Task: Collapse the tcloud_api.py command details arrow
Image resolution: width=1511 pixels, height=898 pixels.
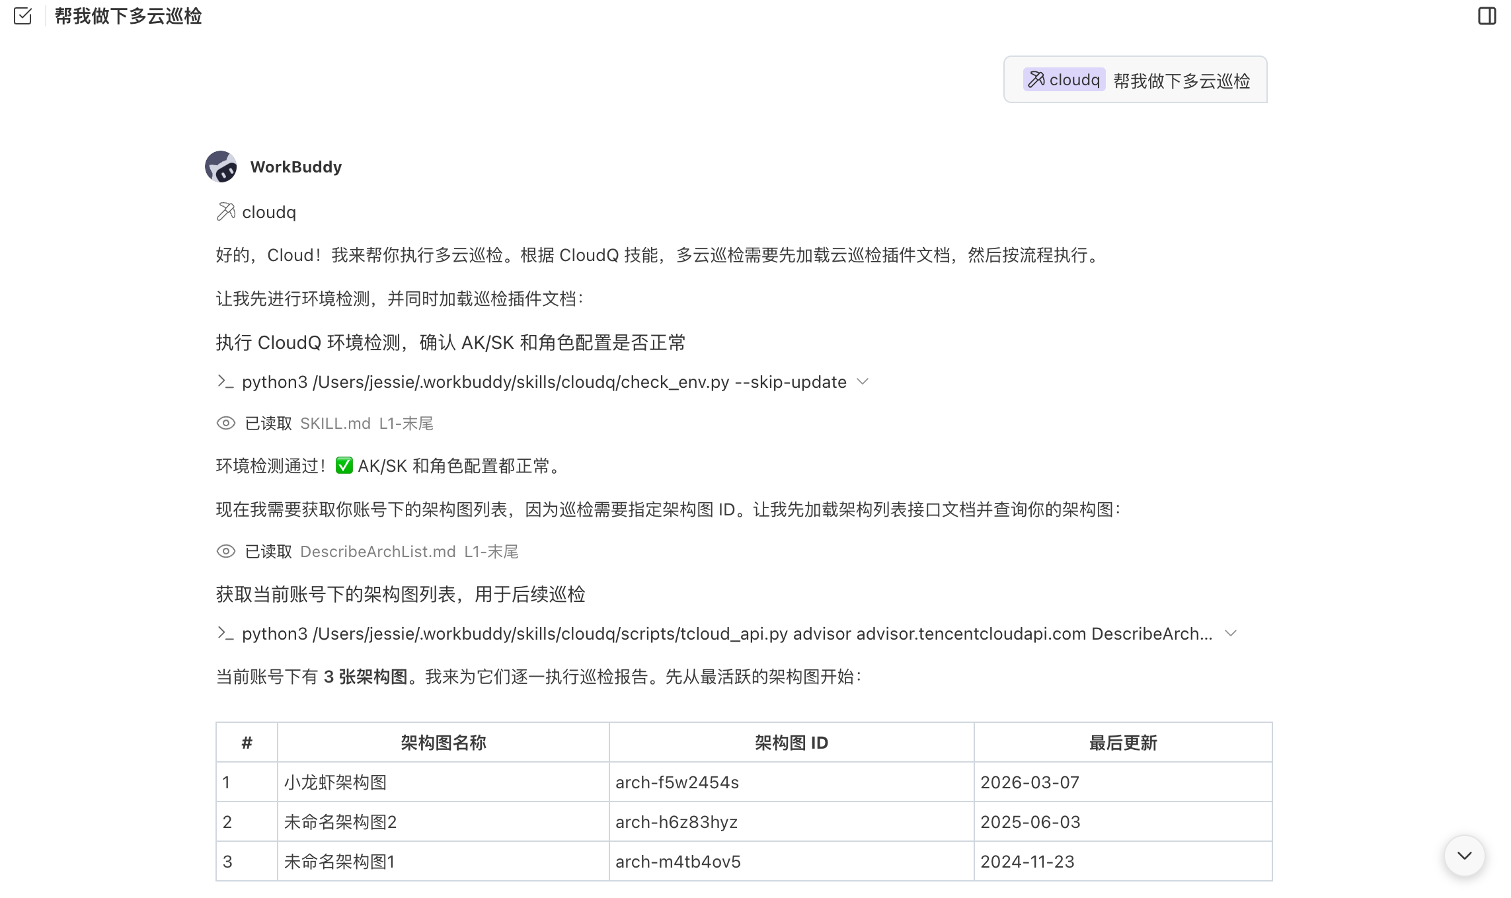Action: (1231, 633)
